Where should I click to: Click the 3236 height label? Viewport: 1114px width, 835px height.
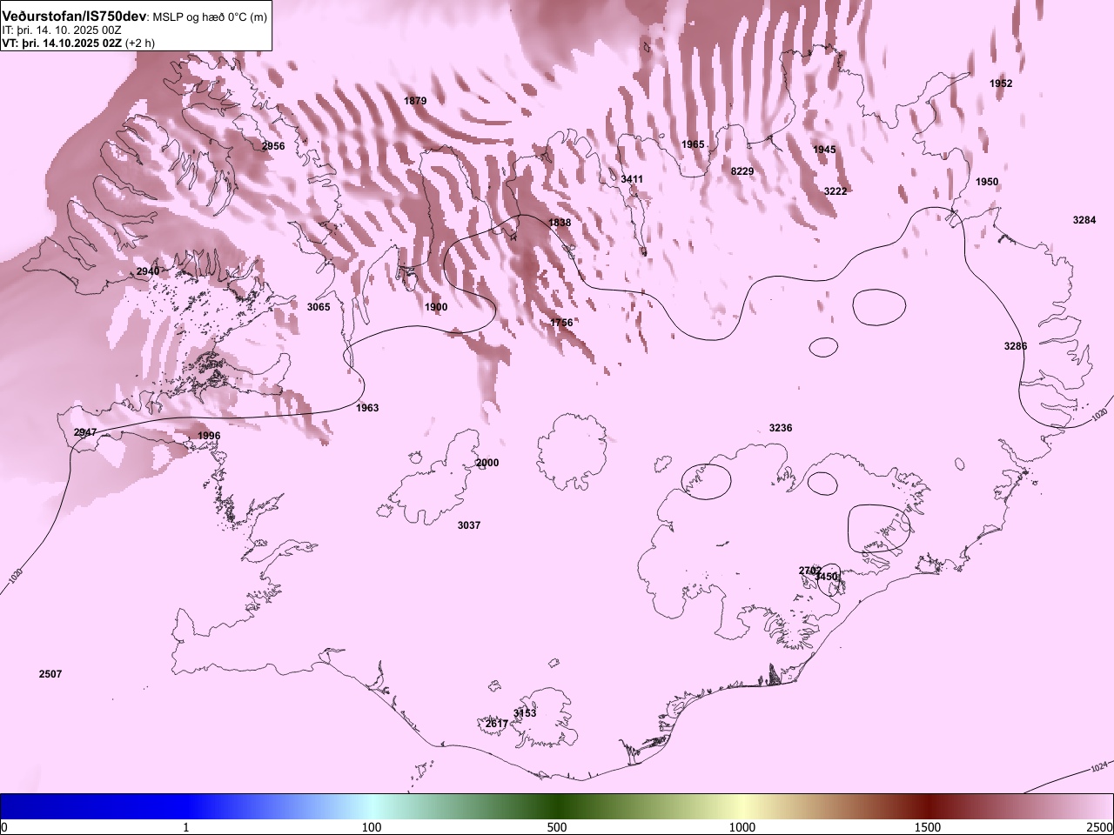[781, 428]
